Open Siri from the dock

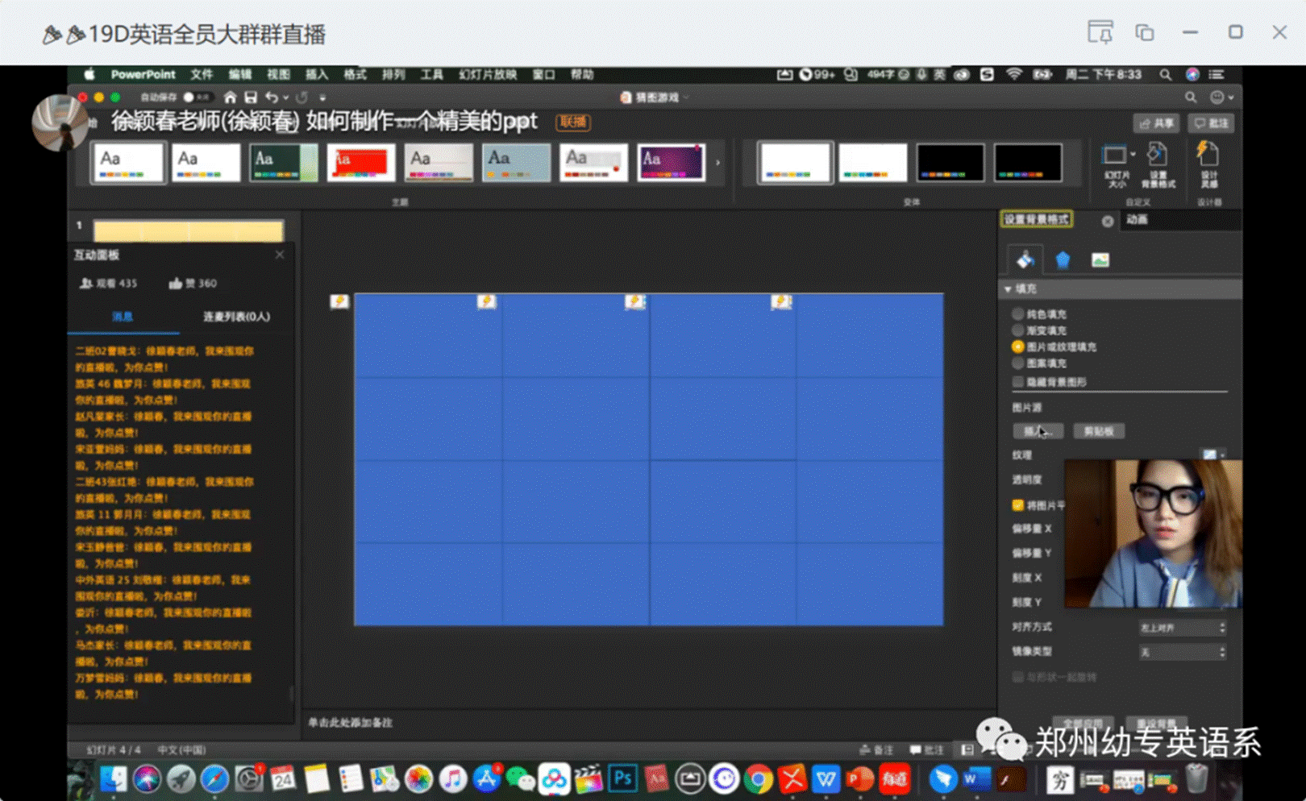[x=147, y=778]
